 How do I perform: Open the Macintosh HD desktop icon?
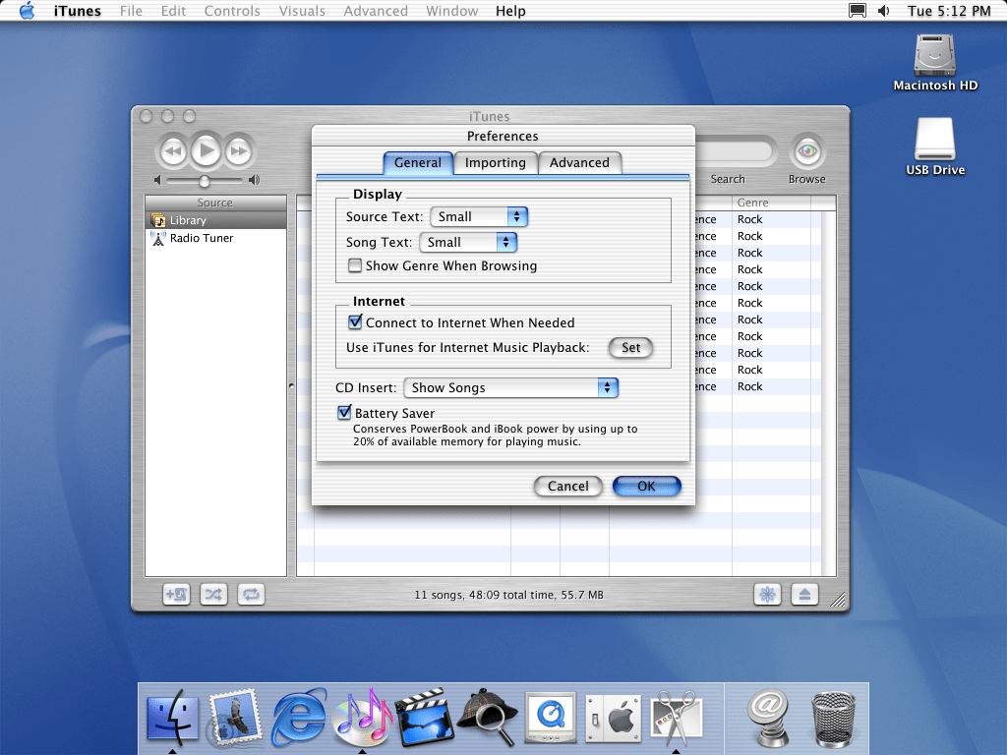(x=935, y=63)
